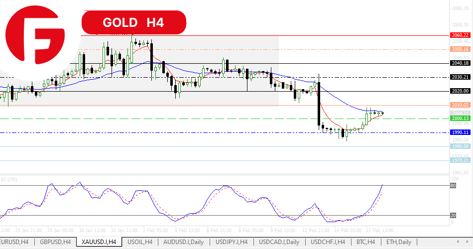Click the stochastic 80 level marker
This screenshot has width=473, height=249.
tap(454, 186)
